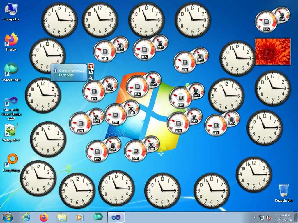Launch Firefox from the taskbar
The width and height of the screenshot is (298, 223).
coord(44,217)
